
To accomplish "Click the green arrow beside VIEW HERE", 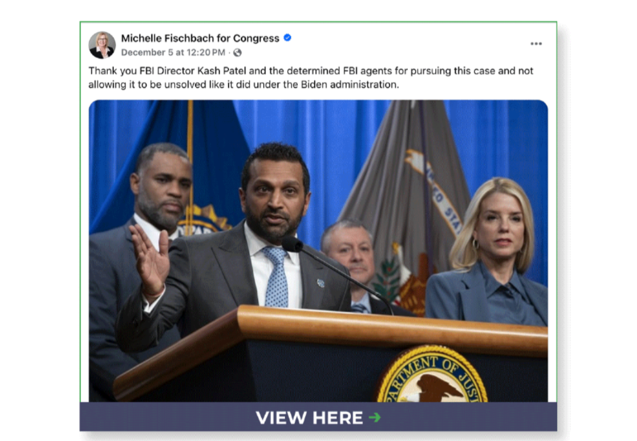I will 375,418.
